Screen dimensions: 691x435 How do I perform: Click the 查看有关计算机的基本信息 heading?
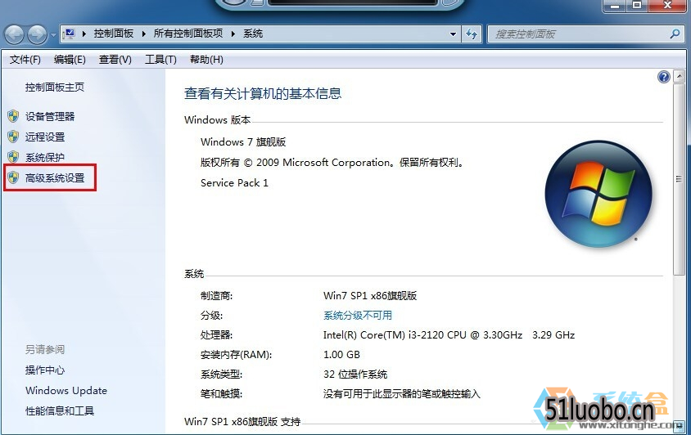[x=263, y=93]
